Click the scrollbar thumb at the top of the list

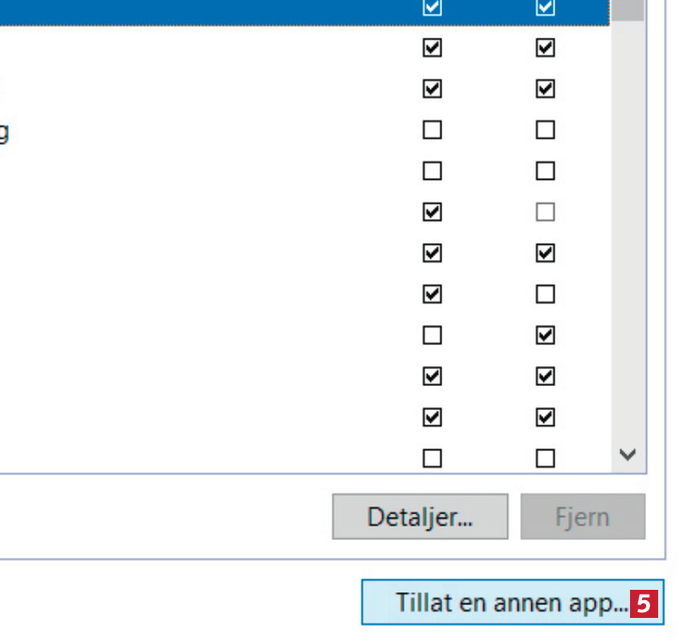click(x=628, y=10)
